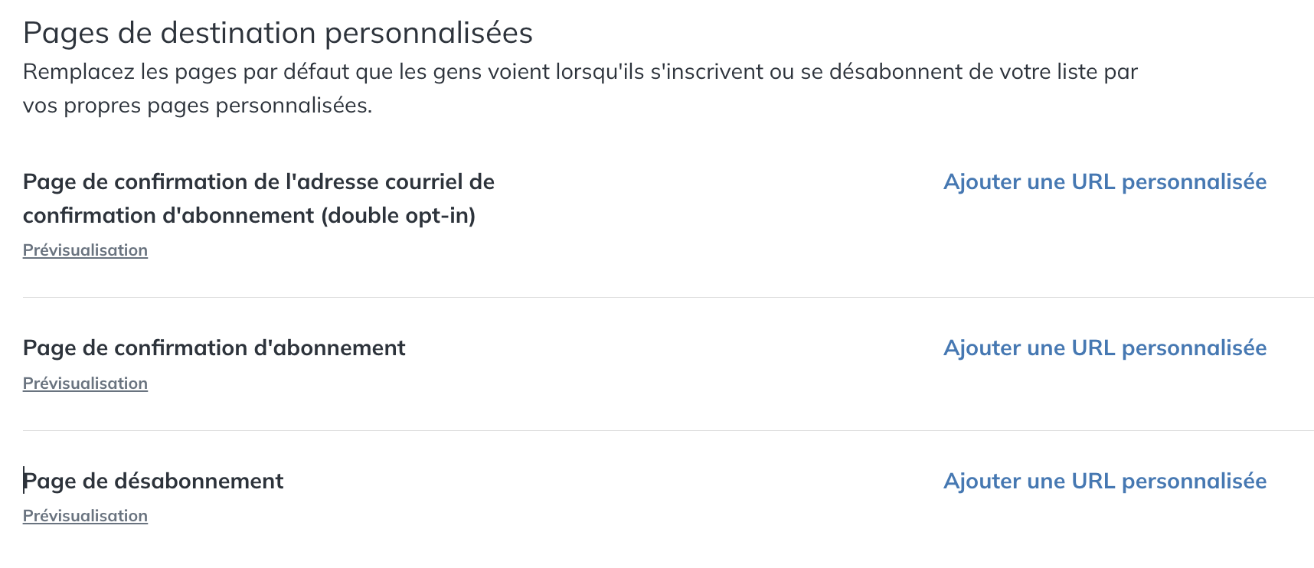
Task: Click the 'Page de confirmation d'abonnement' title
Action: pos(214,348)
